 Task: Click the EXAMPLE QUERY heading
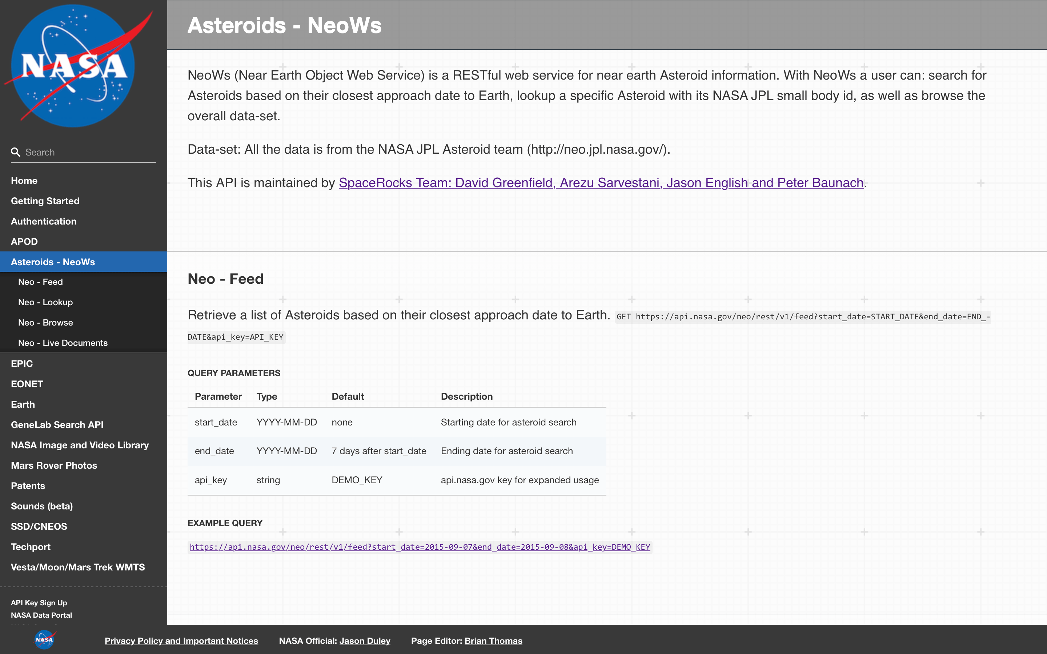[225, 523]
